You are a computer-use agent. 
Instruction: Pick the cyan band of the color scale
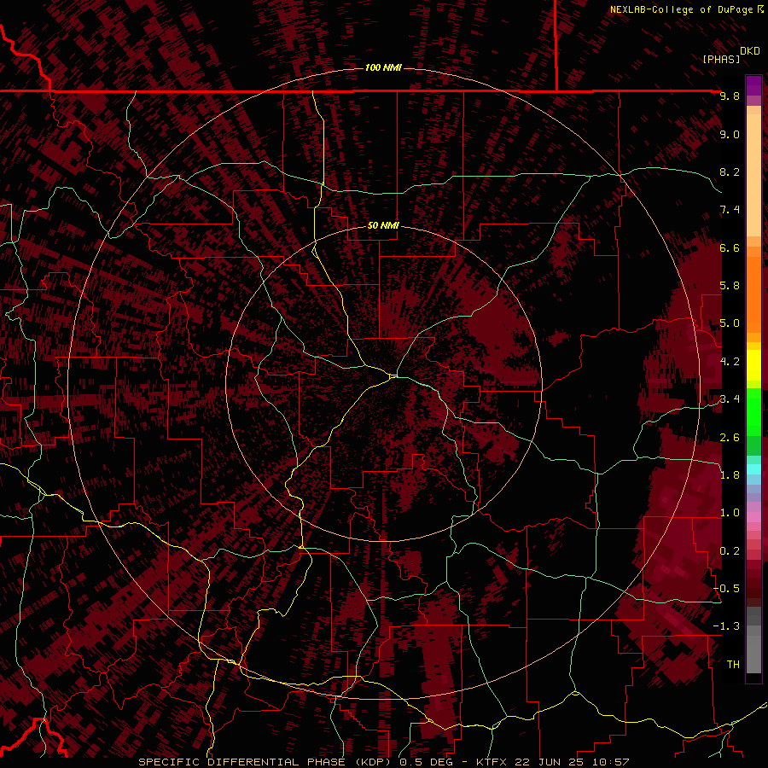click(x=753, y=469)
